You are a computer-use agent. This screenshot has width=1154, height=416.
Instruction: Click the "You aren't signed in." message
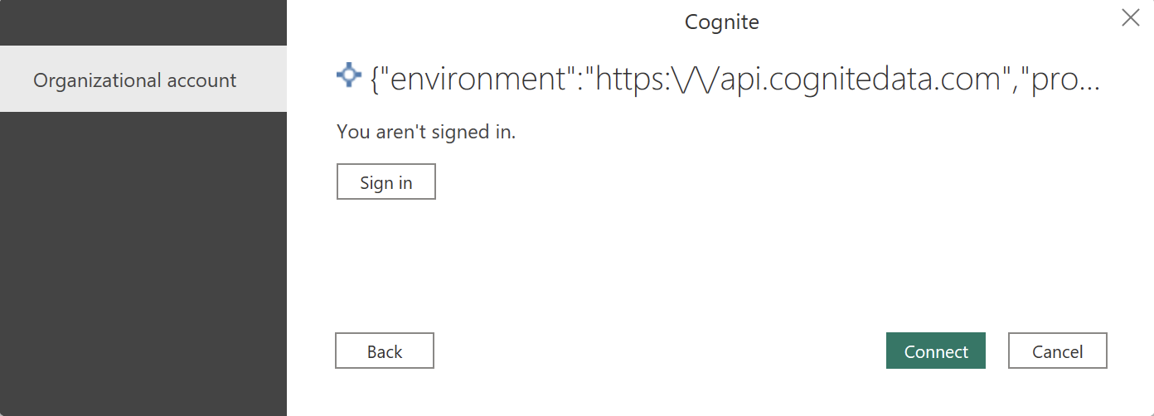pyautogui.click(x=426, y=132)
